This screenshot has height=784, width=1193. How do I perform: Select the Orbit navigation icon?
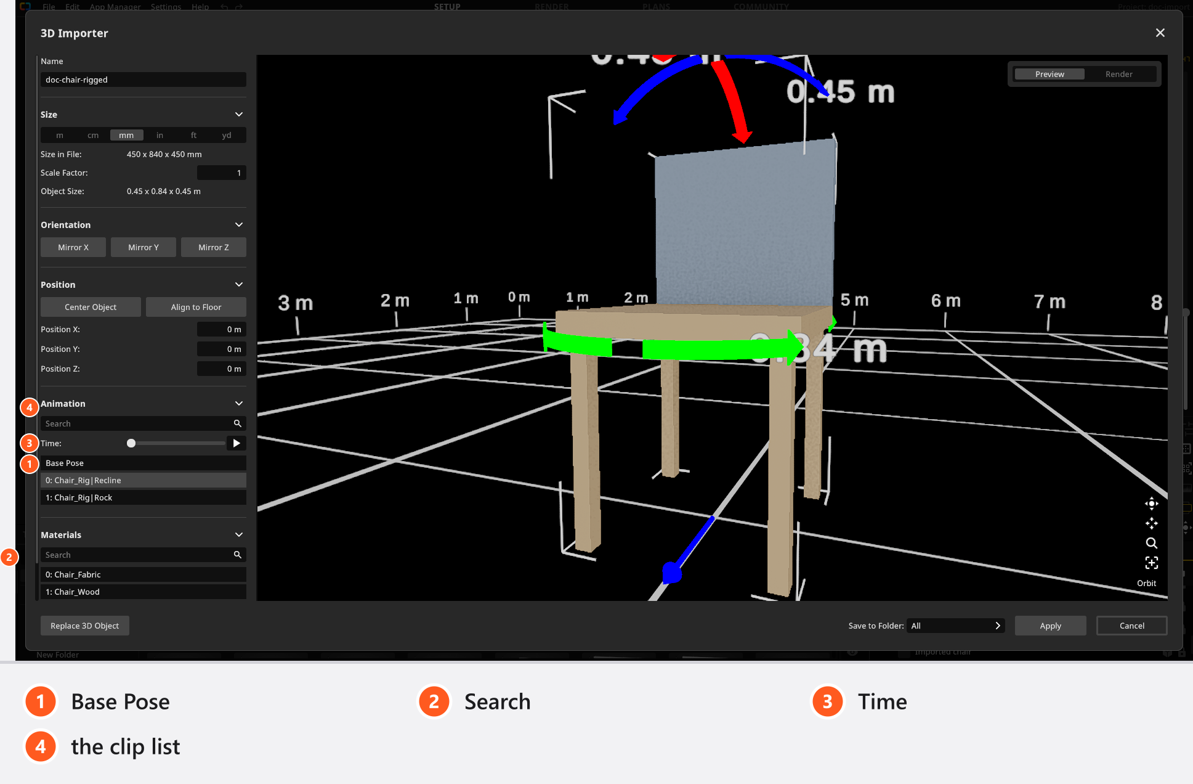click(x=1151, y=504)
